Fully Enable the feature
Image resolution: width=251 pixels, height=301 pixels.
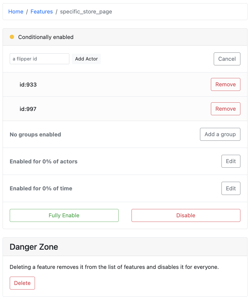(64, 216)
